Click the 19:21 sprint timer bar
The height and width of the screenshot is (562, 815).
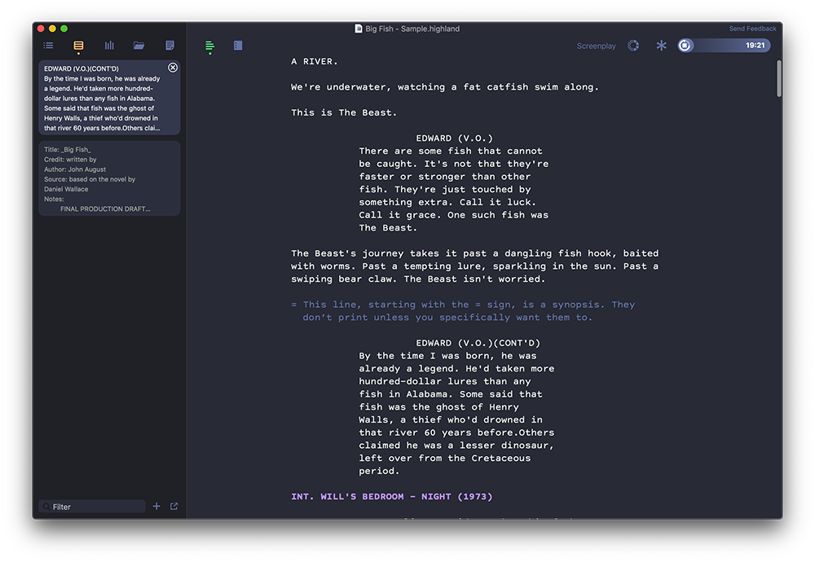pyautogui.click(x=731, y=46)
